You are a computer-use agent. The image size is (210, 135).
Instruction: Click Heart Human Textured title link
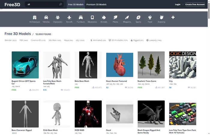point(116,81)
